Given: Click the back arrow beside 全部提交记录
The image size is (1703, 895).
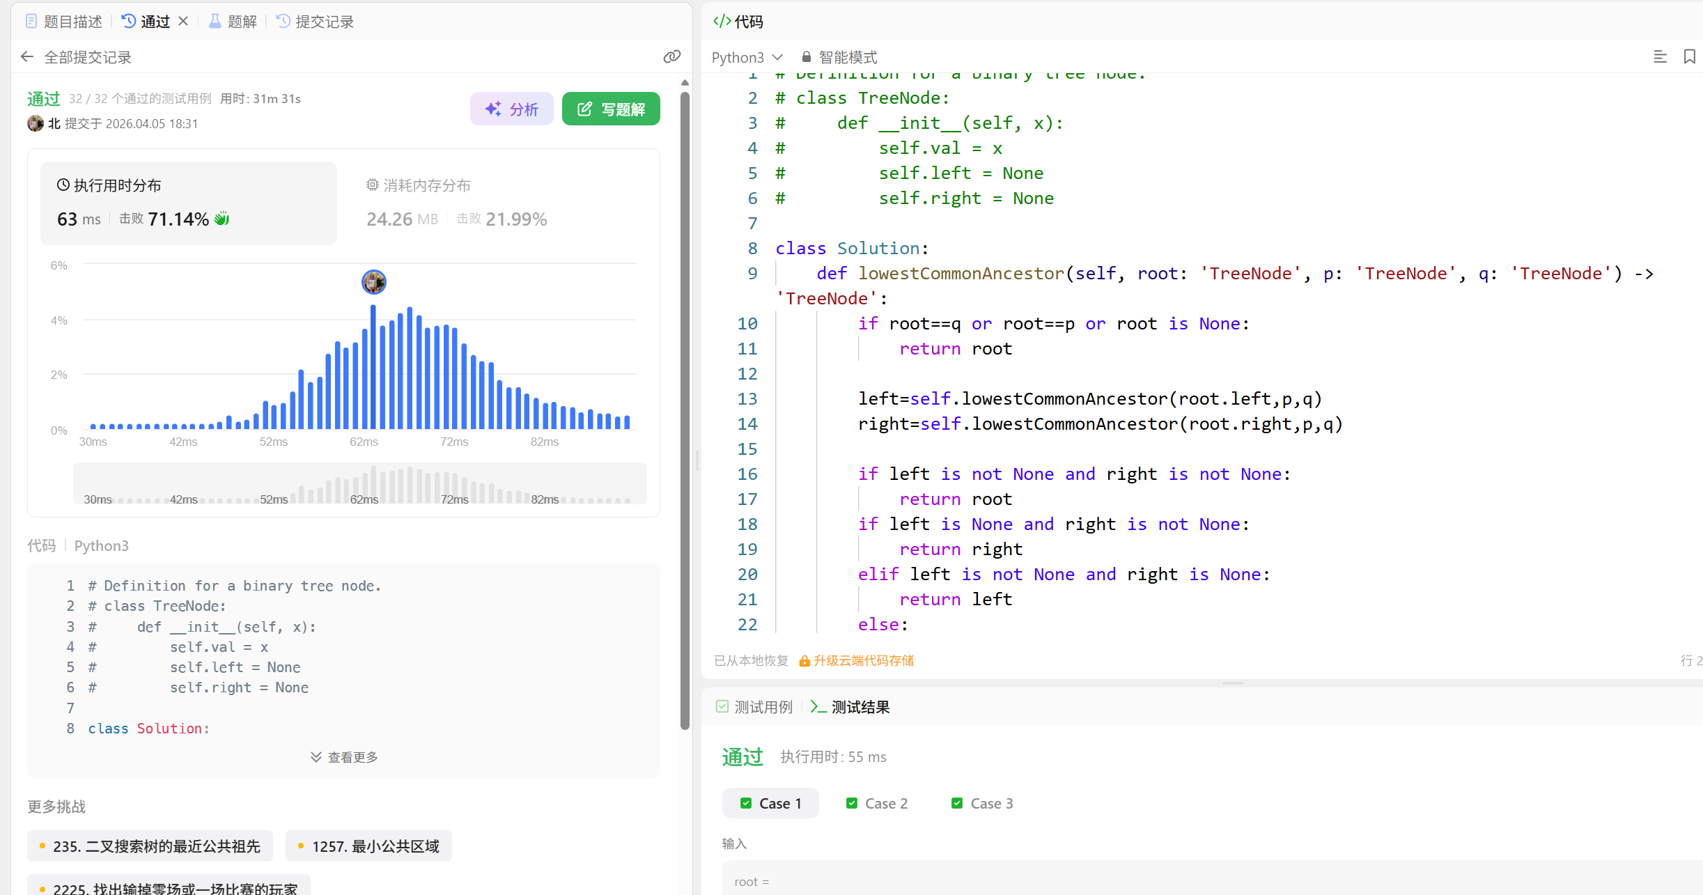Looking at the screenshot, I should (x=27, y=57).
